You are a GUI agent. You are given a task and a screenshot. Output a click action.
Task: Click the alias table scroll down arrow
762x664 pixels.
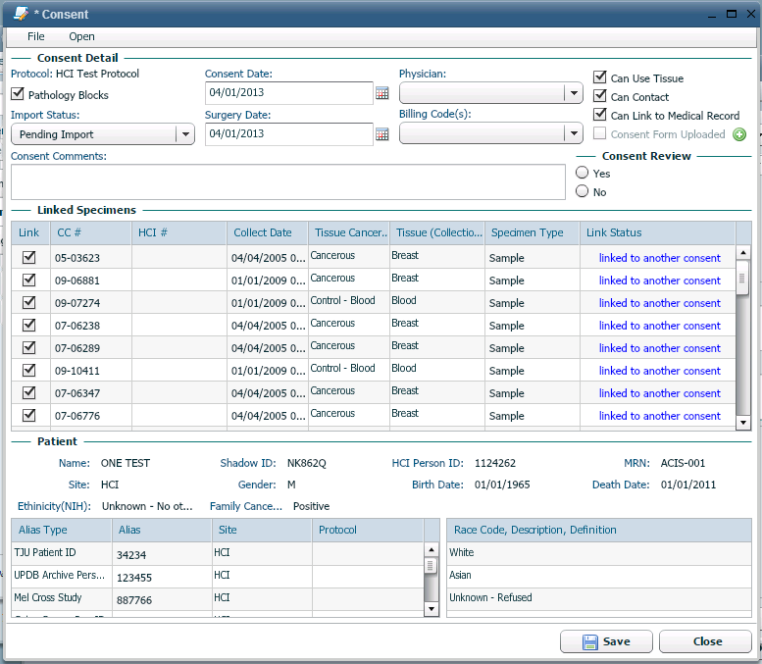point(431,609)
